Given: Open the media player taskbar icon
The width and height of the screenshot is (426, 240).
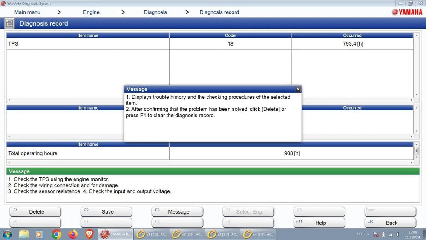Looking at the screenshot, I should tap(39, 234).
